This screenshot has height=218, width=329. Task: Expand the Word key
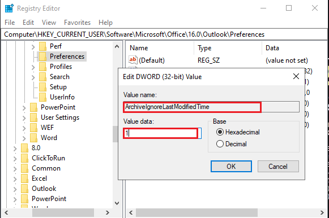pos(24,138)
